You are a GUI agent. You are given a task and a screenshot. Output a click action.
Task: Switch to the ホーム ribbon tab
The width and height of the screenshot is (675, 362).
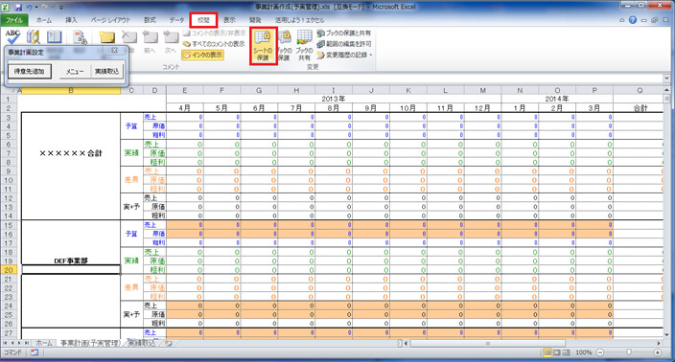(x=44, y=20)
